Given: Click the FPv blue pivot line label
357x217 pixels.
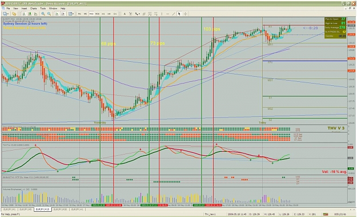Looking at the screenshot, I should [270, 62].
